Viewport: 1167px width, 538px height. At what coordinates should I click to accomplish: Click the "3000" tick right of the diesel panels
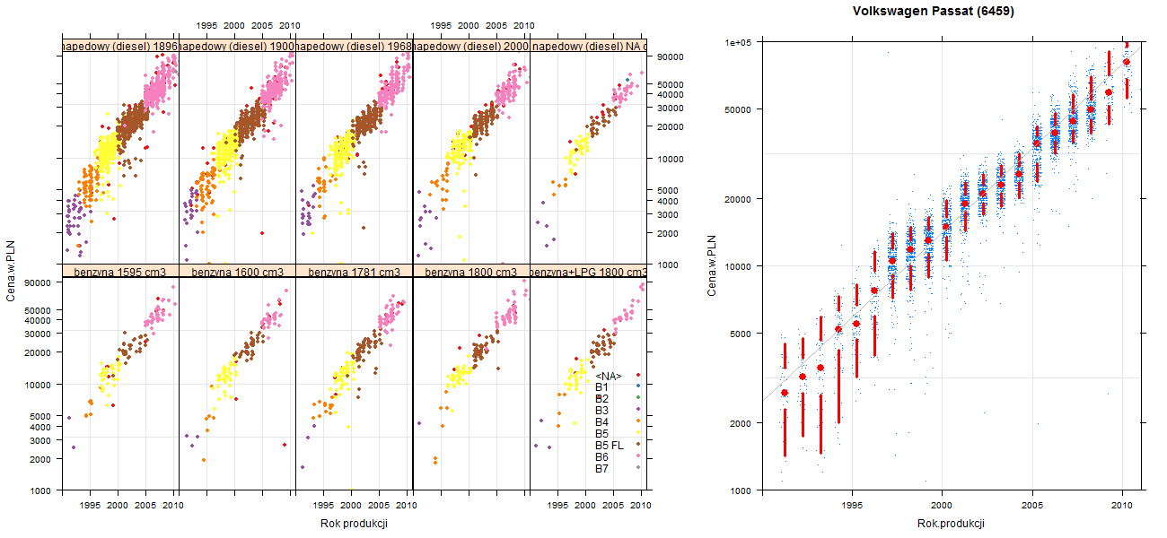click(x=670, y=214)
